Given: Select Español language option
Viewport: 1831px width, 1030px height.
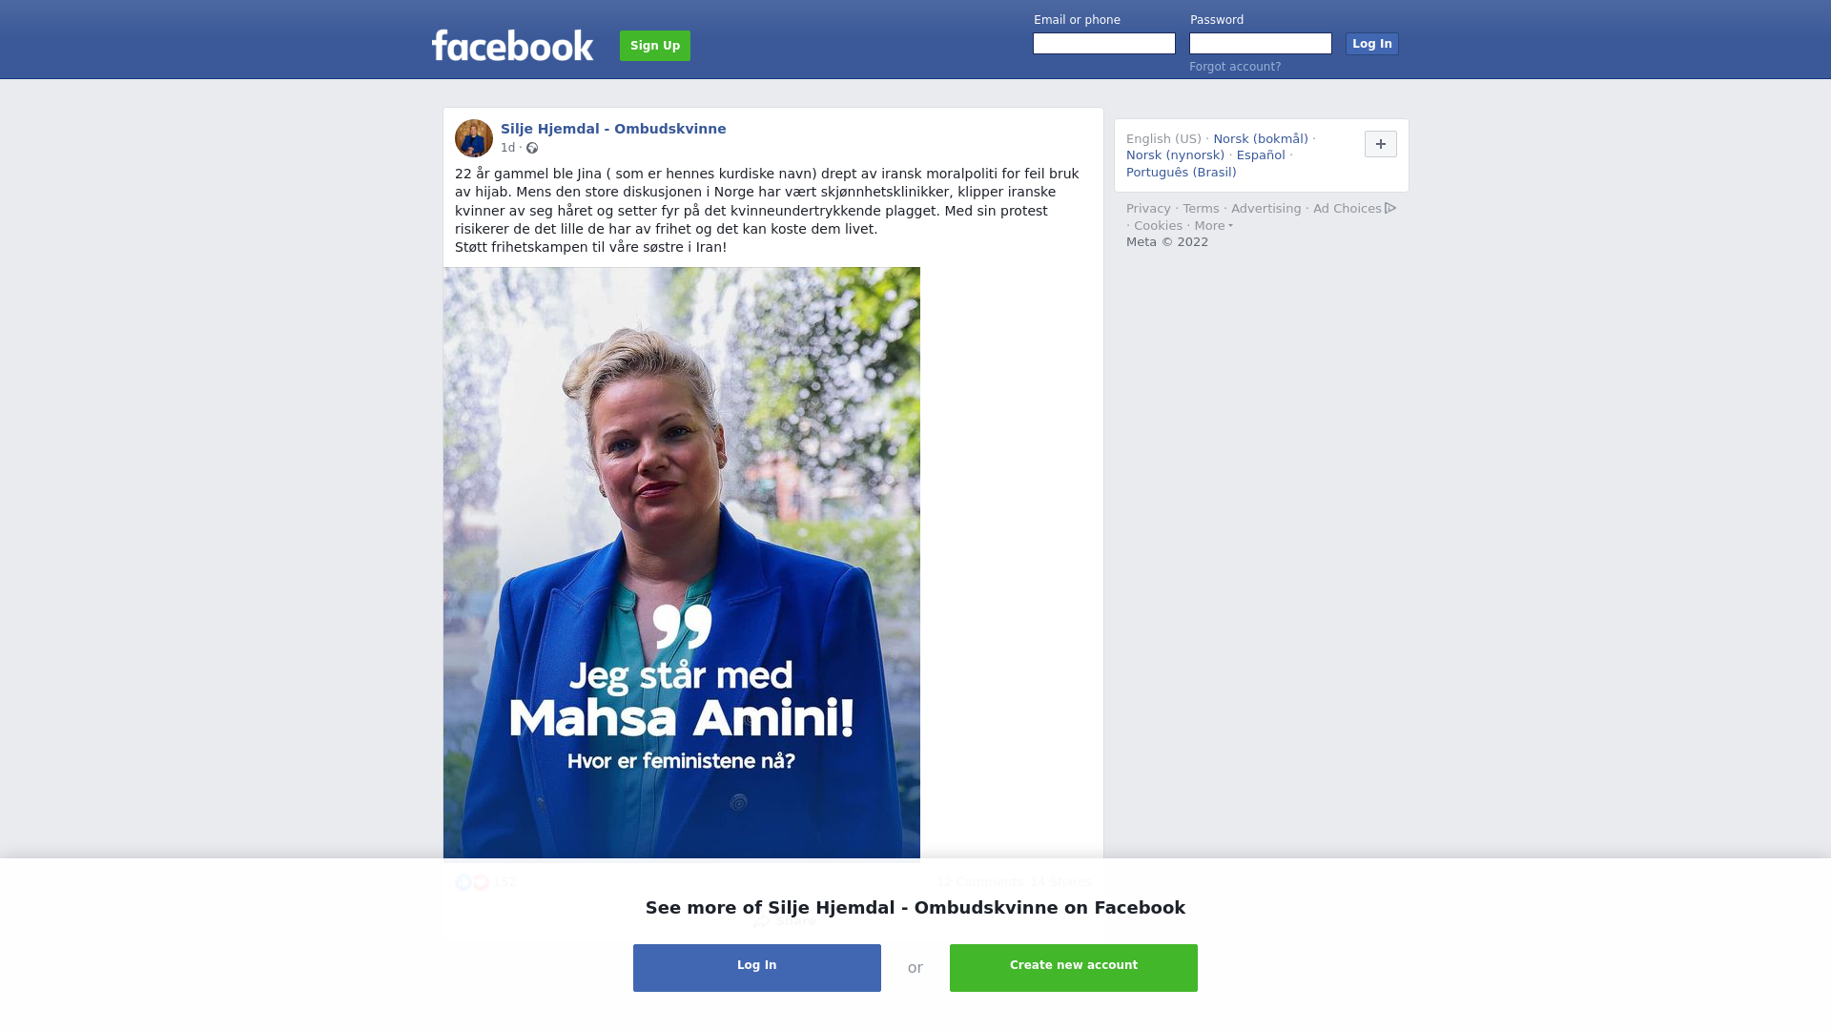Looking at the screenshot, I should coord(1261,155).
